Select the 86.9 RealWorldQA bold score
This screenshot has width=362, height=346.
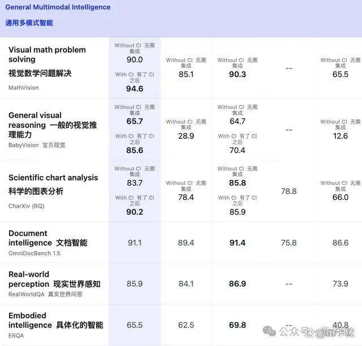click(x=238, y=284)
